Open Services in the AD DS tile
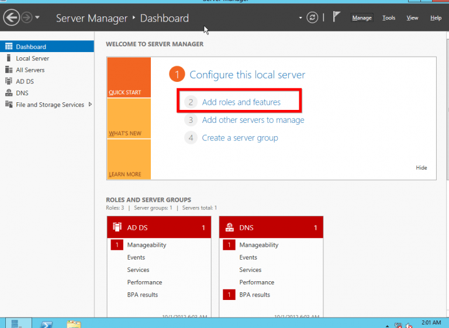This screenshot has height=328, width=449. coord(138,270)
